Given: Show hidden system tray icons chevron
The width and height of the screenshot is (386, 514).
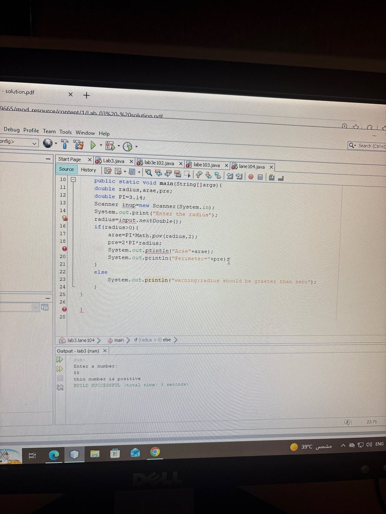Looking at the screenshot, I should (x=343, y=446).
